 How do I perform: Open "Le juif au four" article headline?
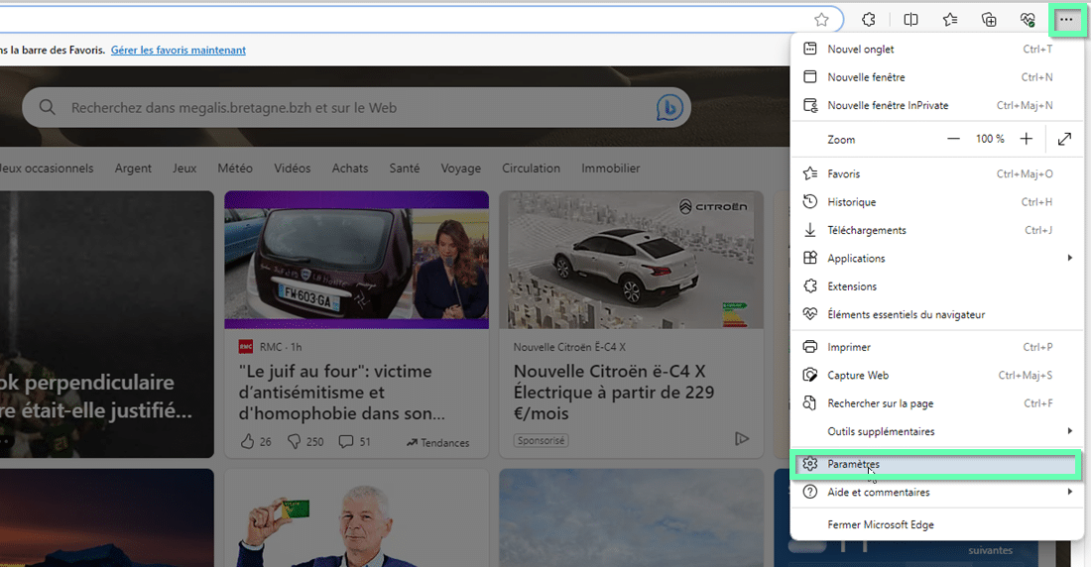point(341,393)
